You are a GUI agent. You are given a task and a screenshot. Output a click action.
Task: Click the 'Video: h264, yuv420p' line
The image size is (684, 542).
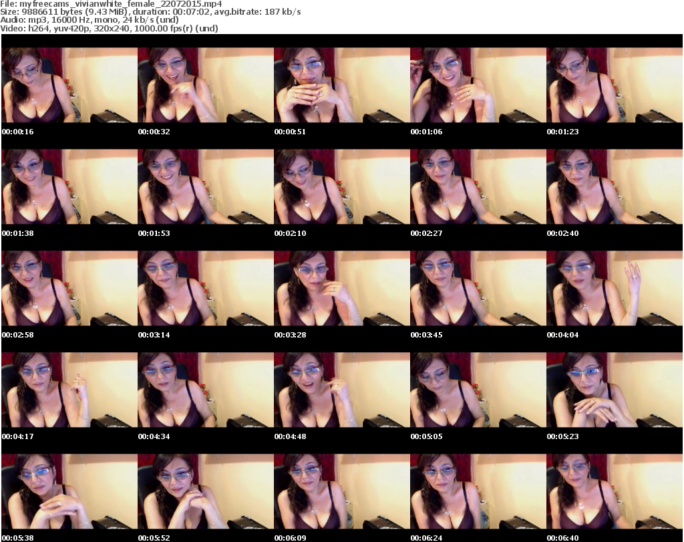pyautogui.click(x=109, y=28)
